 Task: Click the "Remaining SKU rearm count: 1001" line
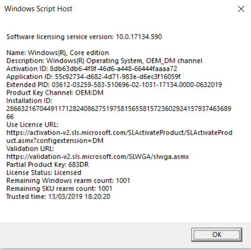[59, 189]
